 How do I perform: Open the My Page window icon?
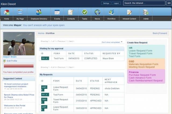[x=20, y=12]
